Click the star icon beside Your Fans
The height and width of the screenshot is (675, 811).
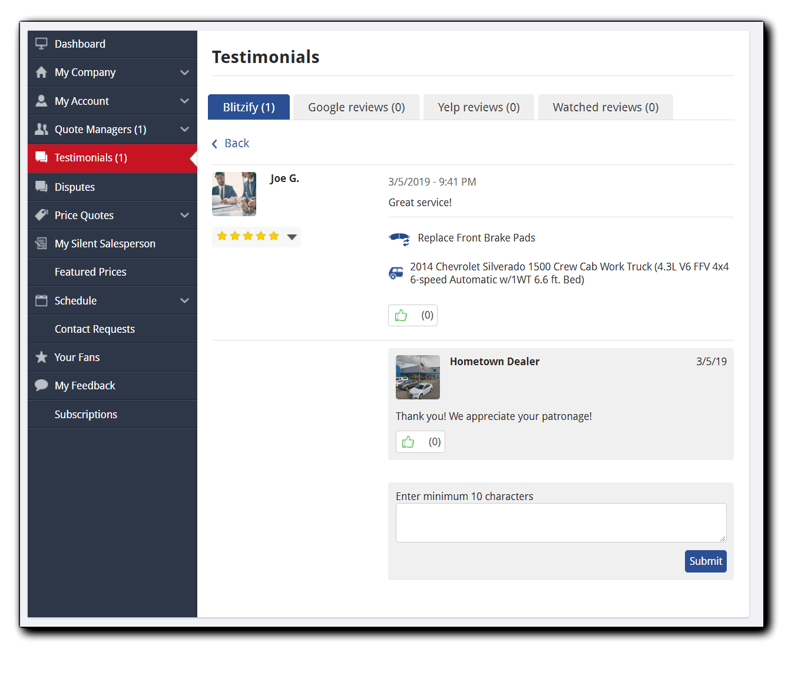pyautogui.click(x=41, y=358)
